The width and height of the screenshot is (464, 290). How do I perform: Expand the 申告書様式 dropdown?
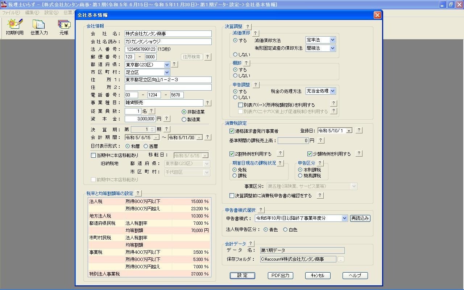(x=344, y=218)
